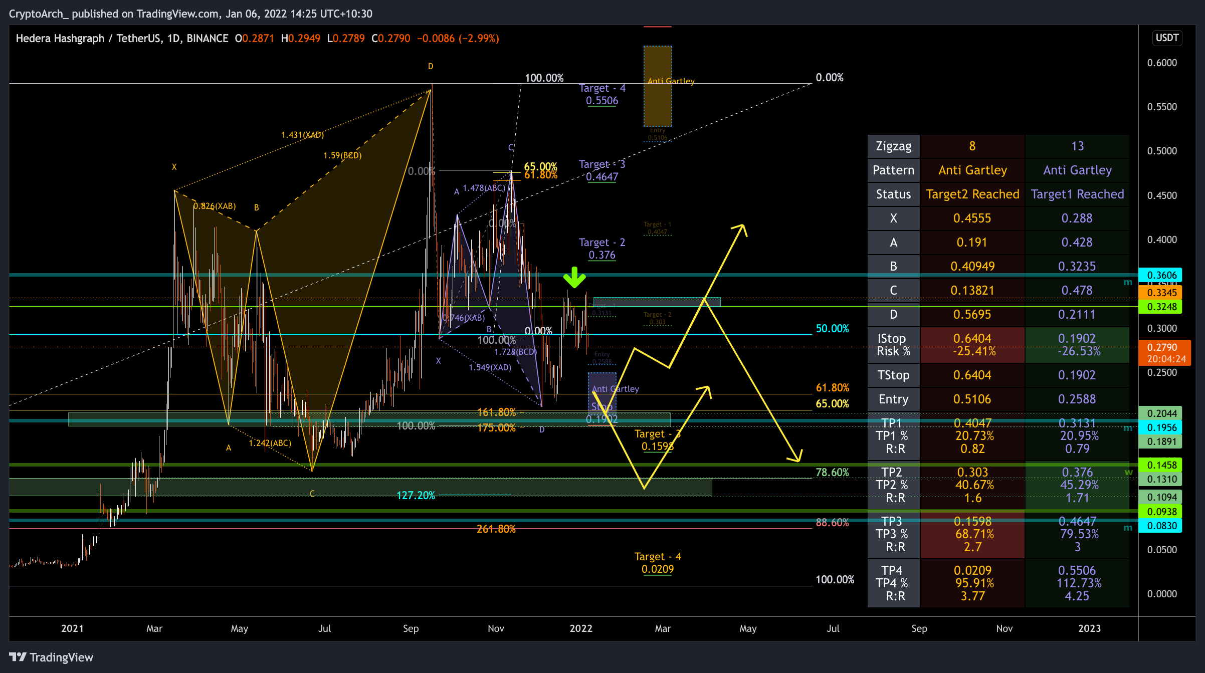Screen dimensions: 1205x673
Task: Click the 1.549(XAD) ratio label
Action: 490,367
